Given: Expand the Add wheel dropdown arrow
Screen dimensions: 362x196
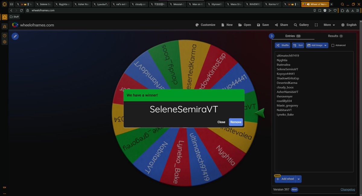Looking at the screenshot, I should pos(299,179).
